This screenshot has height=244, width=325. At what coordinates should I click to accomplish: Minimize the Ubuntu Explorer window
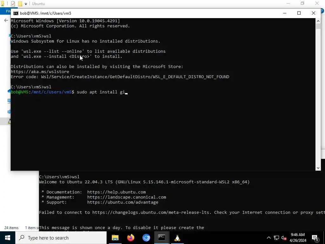pos(288,3)
